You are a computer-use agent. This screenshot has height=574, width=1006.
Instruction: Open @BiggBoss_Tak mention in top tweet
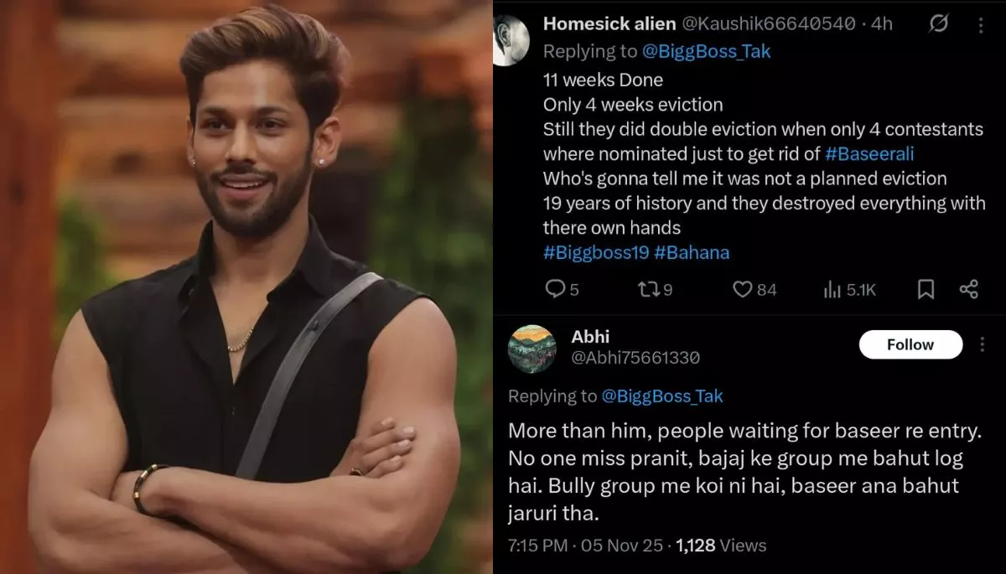pyautogui.click(x=706, y=52)
